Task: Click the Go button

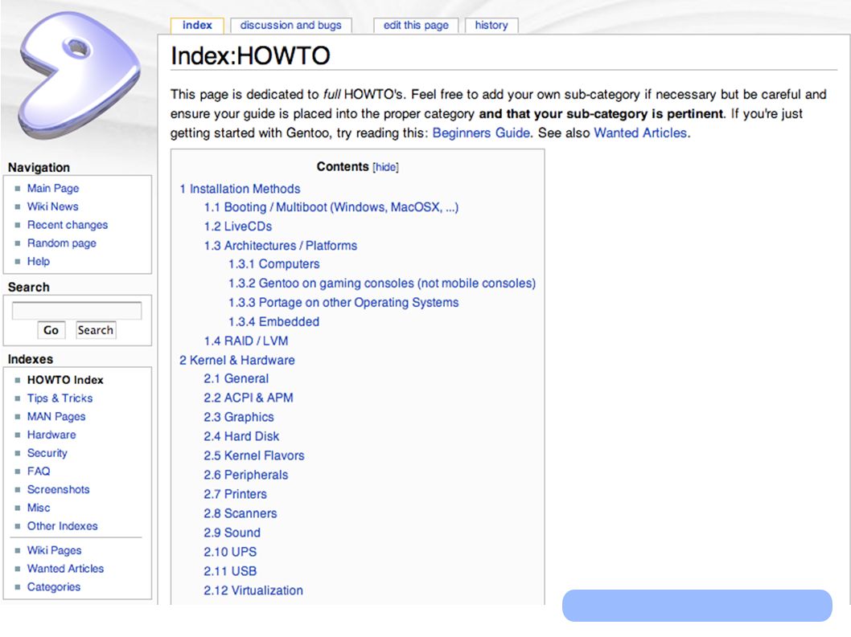Action: coord(51,330)
